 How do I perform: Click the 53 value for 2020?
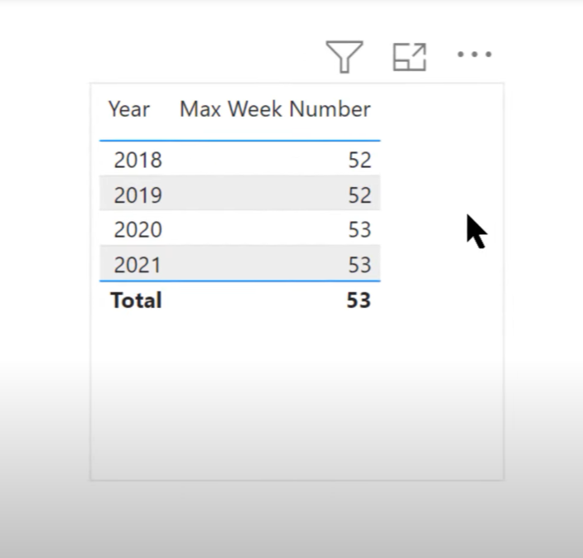click(x=359, y=230)
